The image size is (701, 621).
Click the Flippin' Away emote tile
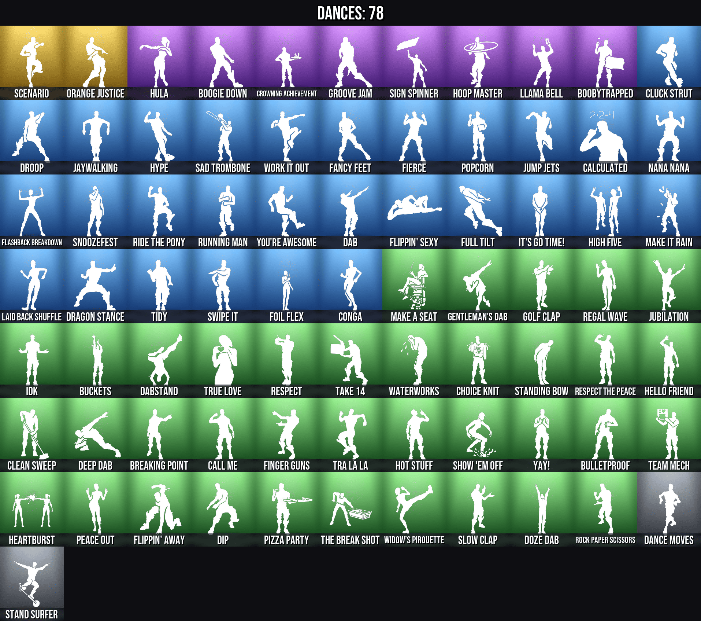159,509
